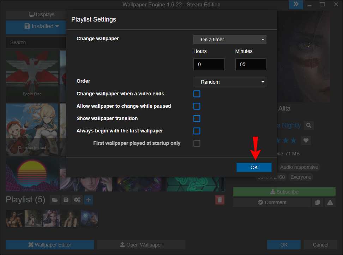Delete playlist with red trash icon
This screenshot has width=343, height=255.
pos(220,200)
